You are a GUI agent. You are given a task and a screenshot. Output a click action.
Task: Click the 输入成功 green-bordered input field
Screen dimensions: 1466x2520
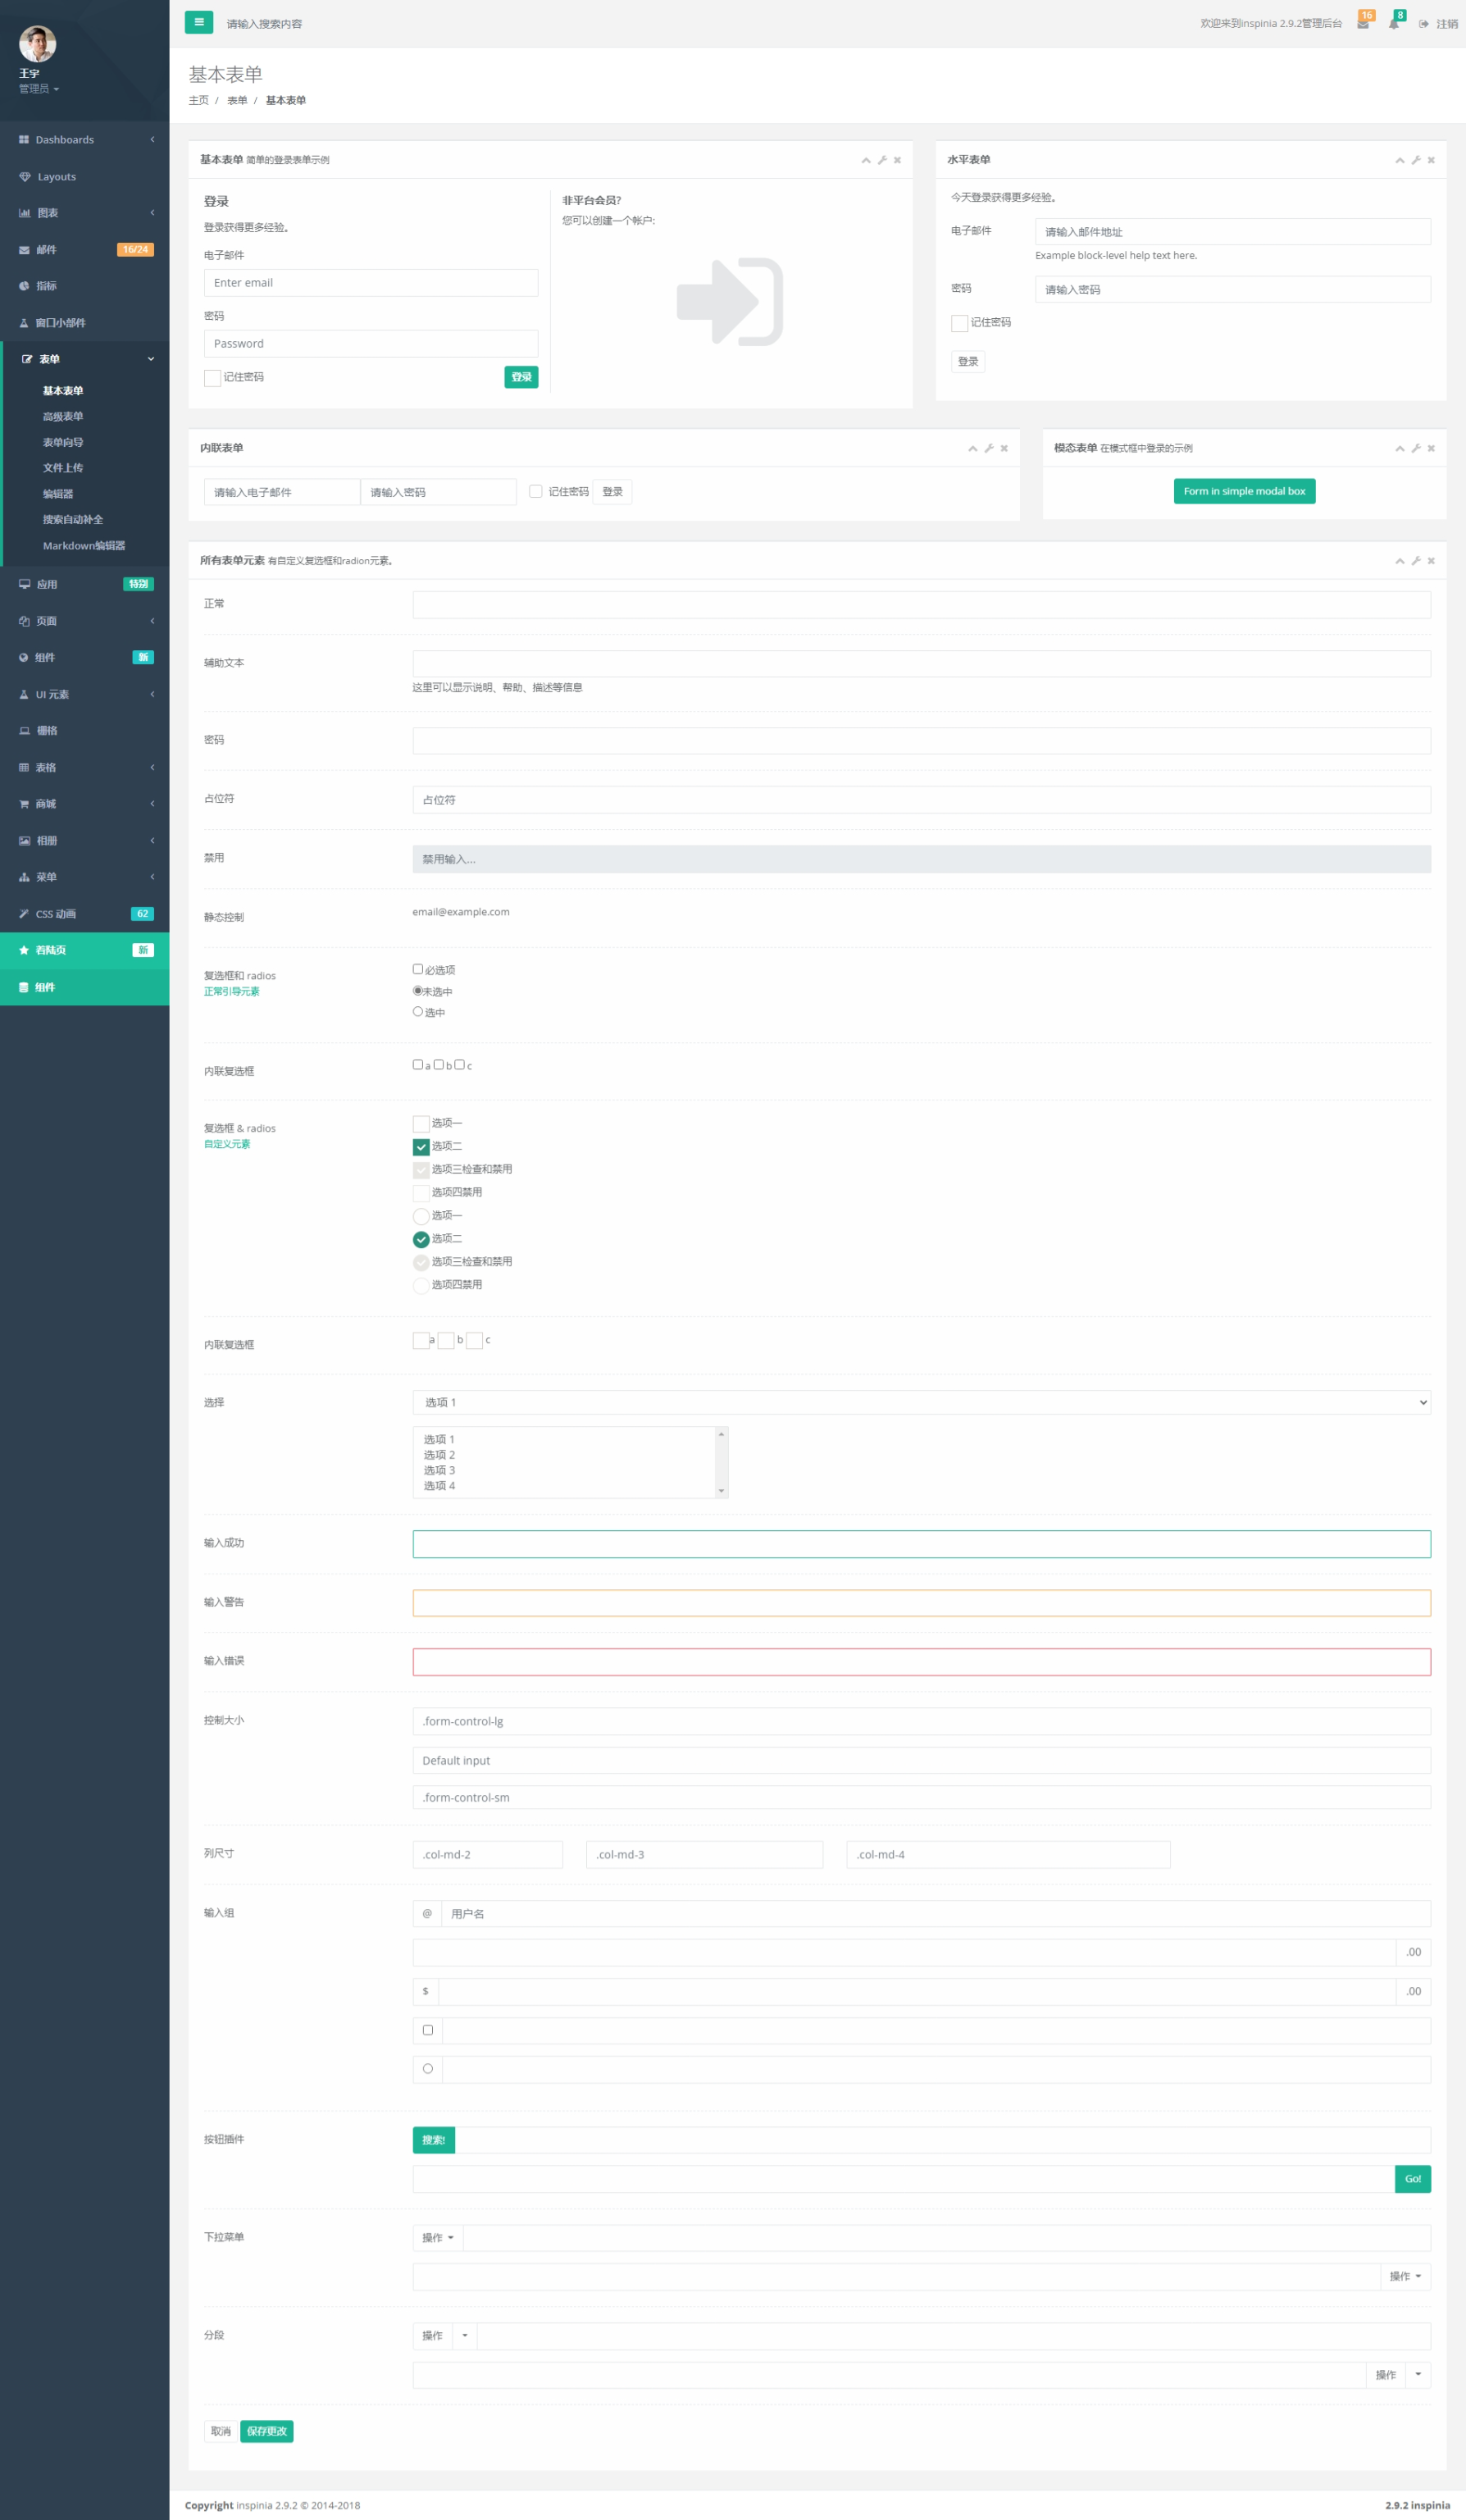[920, 1544]
